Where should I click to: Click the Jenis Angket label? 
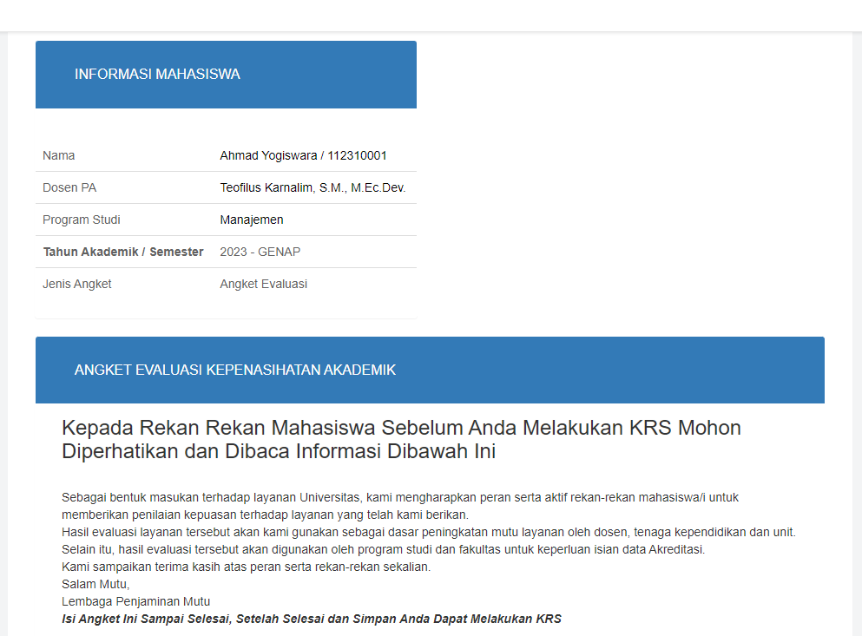click(77, 285)
